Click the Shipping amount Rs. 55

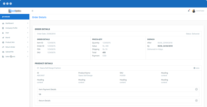coord(105,49)
